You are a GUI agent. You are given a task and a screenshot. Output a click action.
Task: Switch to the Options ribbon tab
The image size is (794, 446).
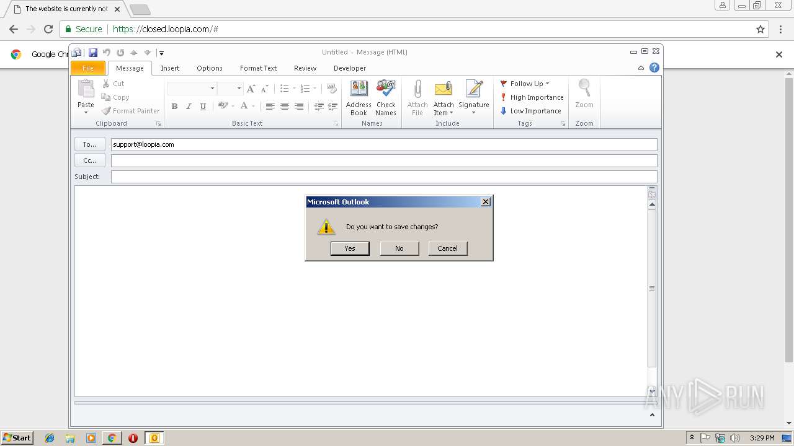click(x=210, y=68)
